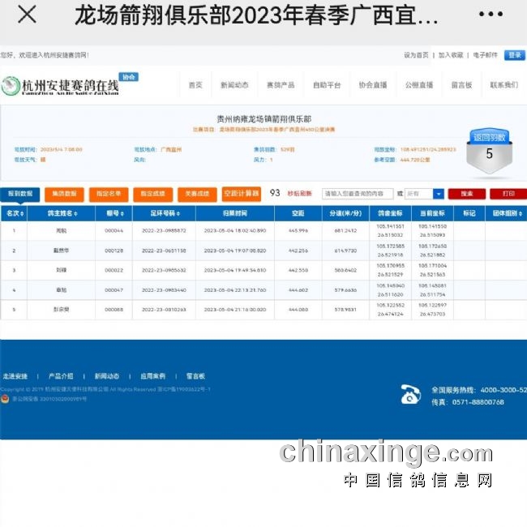Image resolution: width=527 pixels, height=527 pixels.
Task: Click the 协会 badge beside the logo
Action: click(129, 76)
